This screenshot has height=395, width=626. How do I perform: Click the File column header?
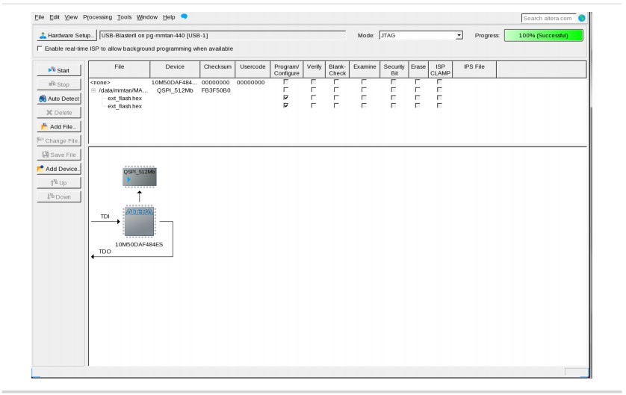click(x=120, y=69)
